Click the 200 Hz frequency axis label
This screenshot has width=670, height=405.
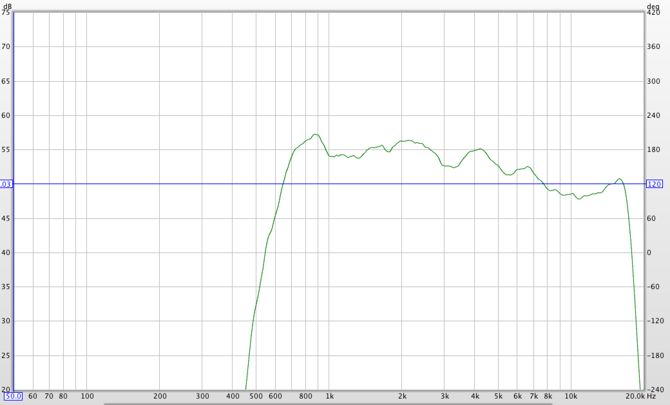[x=160, y=396]
